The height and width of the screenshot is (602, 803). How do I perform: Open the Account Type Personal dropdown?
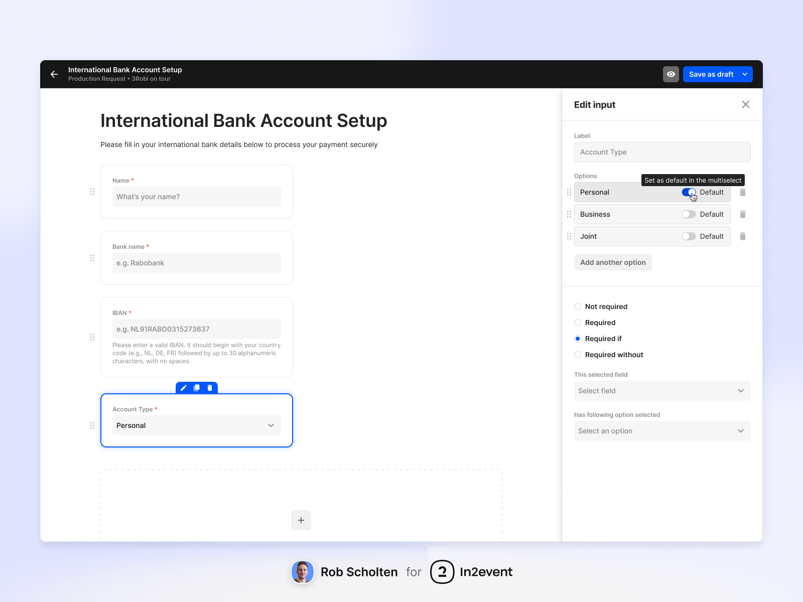coord(197,425)
